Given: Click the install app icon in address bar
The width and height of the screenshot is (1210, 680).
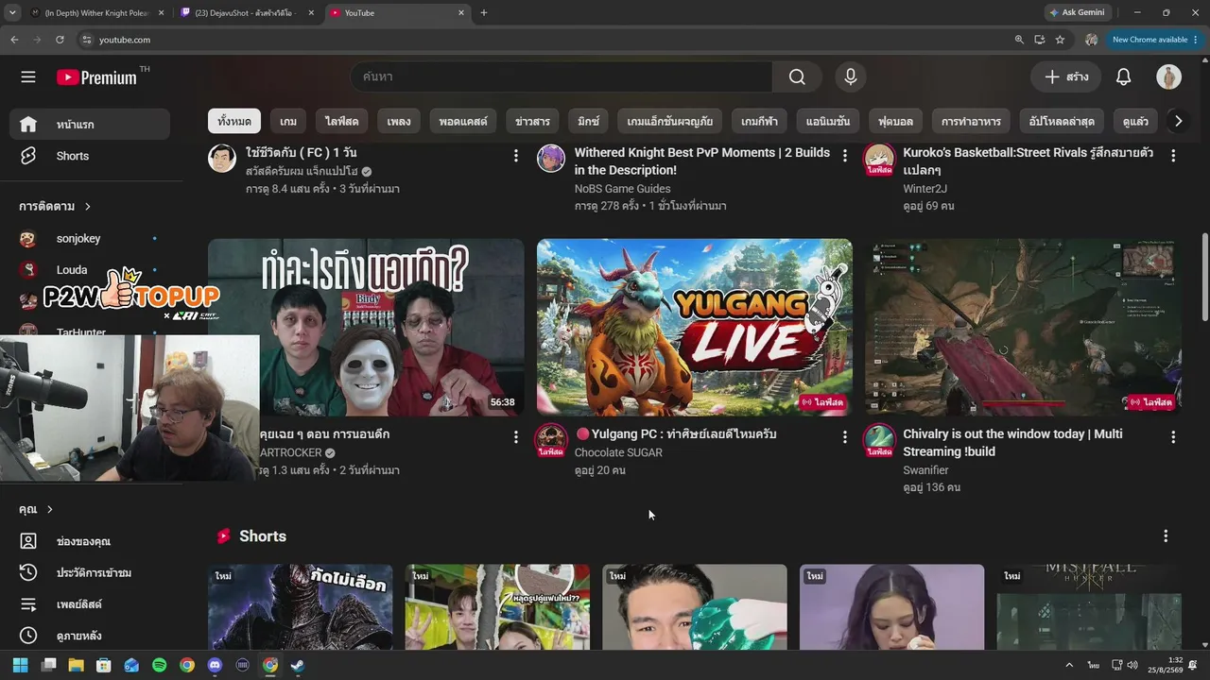Looking at the screenshot, I should click(x=1039, y=40).
